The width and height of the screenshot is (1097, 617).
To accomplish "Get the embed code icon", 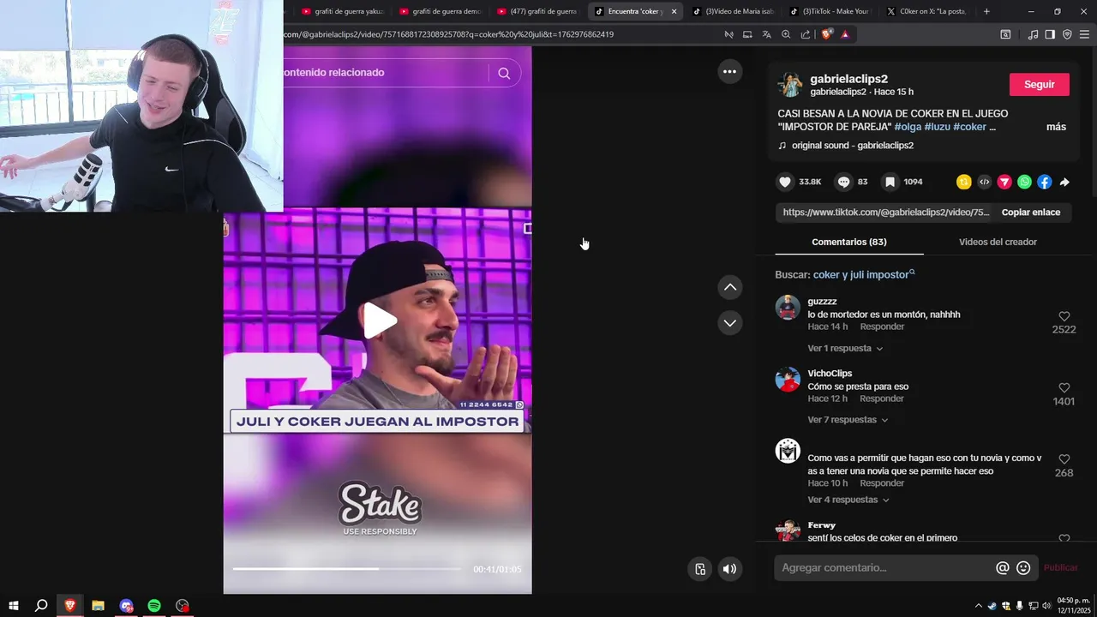I will point(984,182).
